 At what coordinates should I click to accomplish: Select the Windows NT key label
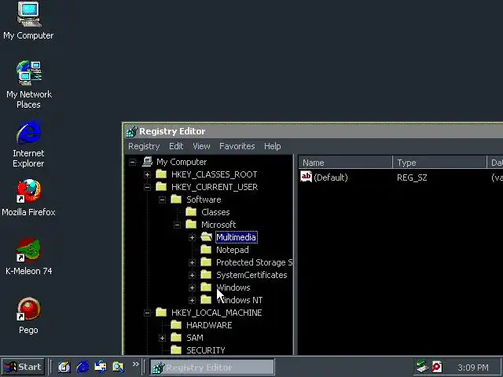pyautogui.click(x=240, y=300)
